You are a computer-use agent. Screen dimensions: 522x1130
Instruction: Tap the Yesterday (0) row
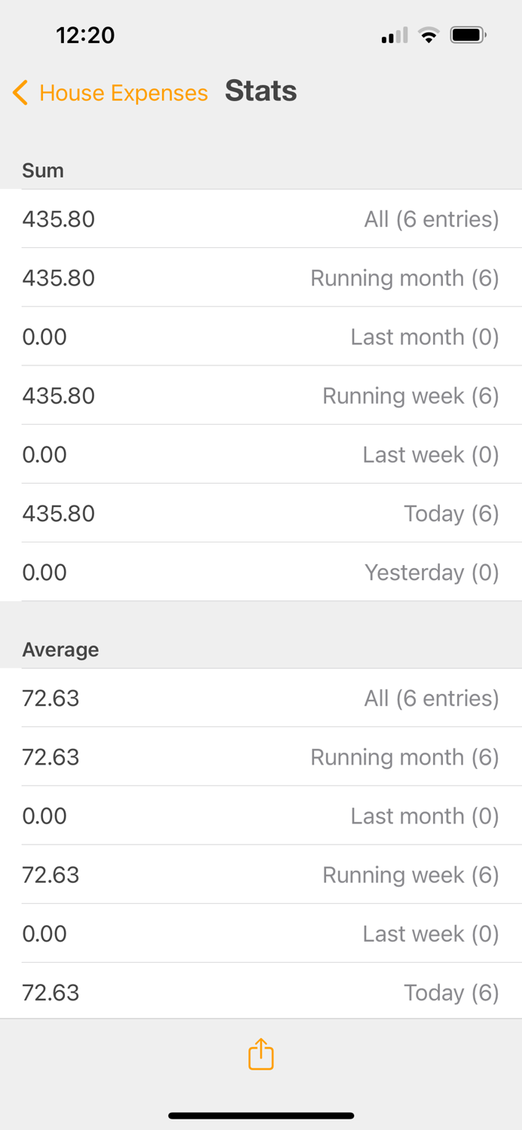click(261, 571)
